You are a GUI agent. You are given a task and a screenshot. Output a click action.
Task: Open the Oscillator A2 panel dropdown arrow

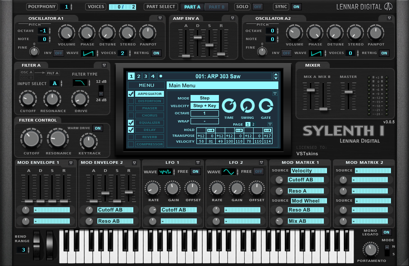click(x=389, y=18)
